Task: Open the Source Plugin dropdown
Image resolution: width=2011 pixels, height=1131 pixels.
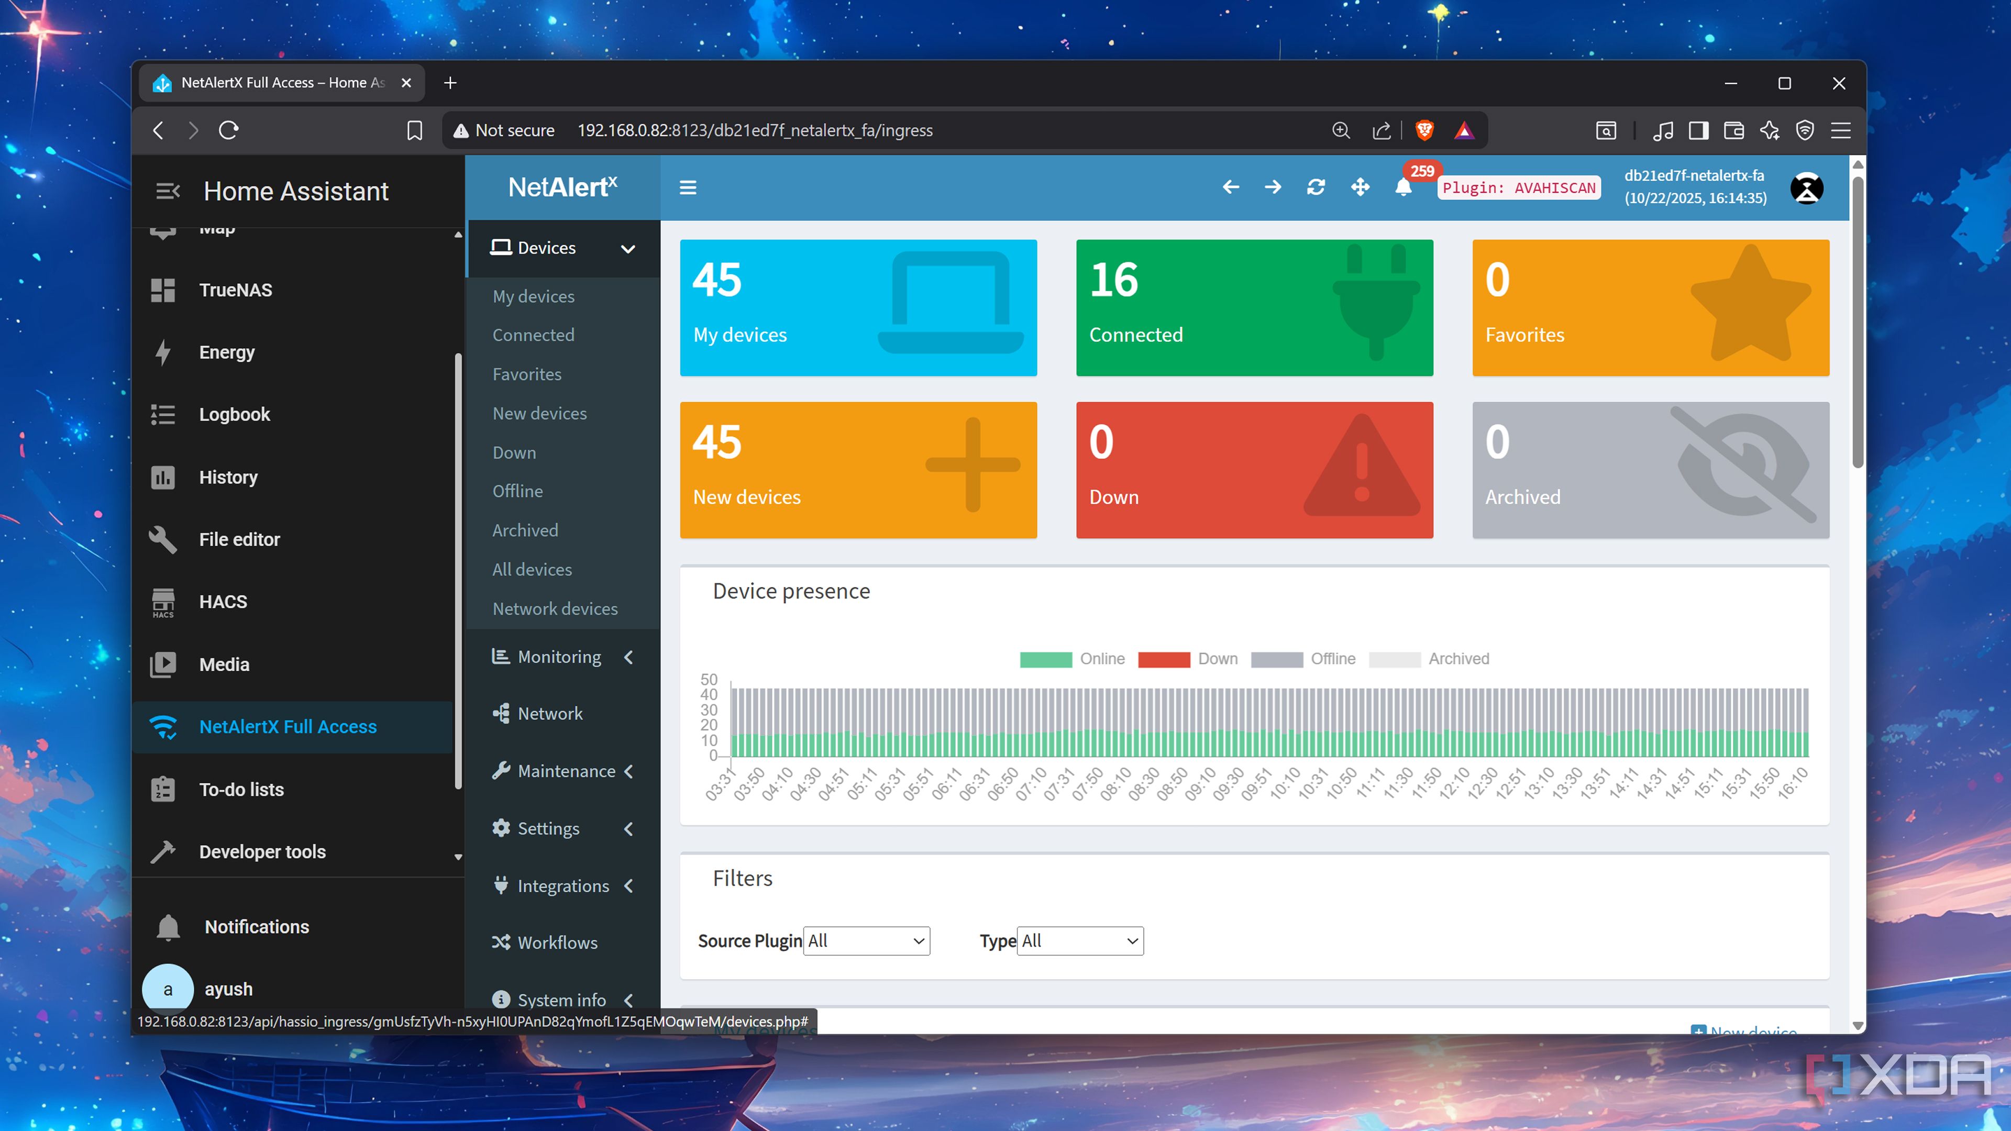Action: [x=866, y=941]
